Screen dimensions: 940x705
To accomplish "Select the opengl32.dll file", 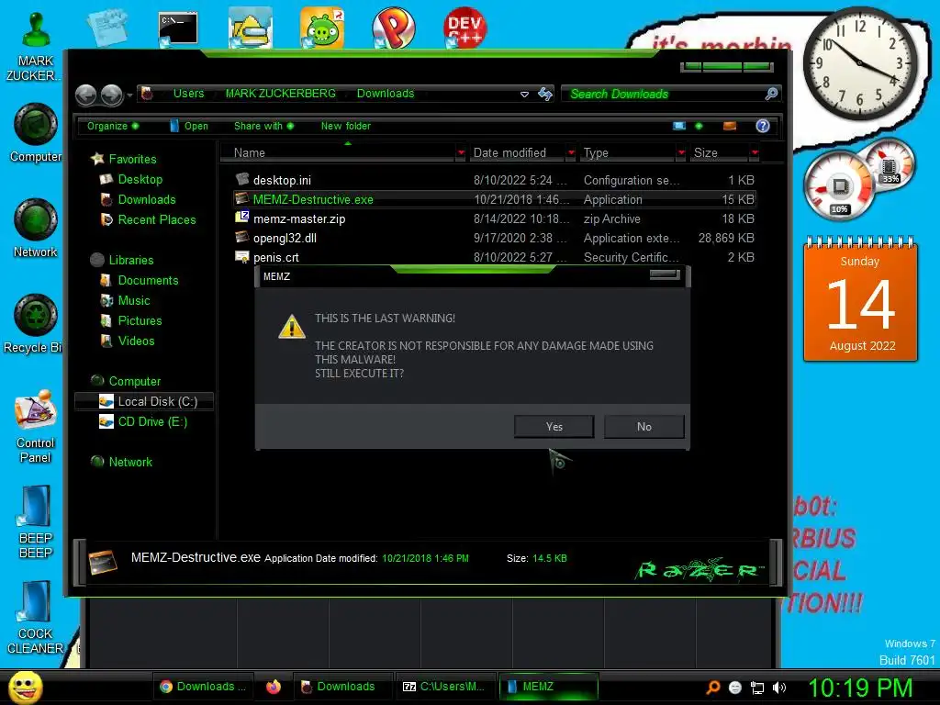I will (495, 238).
